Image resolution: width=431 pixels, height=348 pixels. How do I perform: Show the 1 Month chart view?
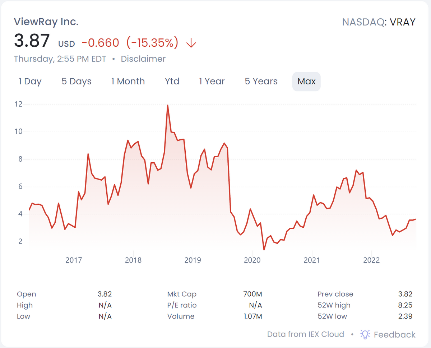pyautogui.click(x=128, y=82)
